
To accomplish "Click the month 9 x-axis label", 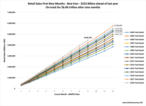I will click(88, 91).
